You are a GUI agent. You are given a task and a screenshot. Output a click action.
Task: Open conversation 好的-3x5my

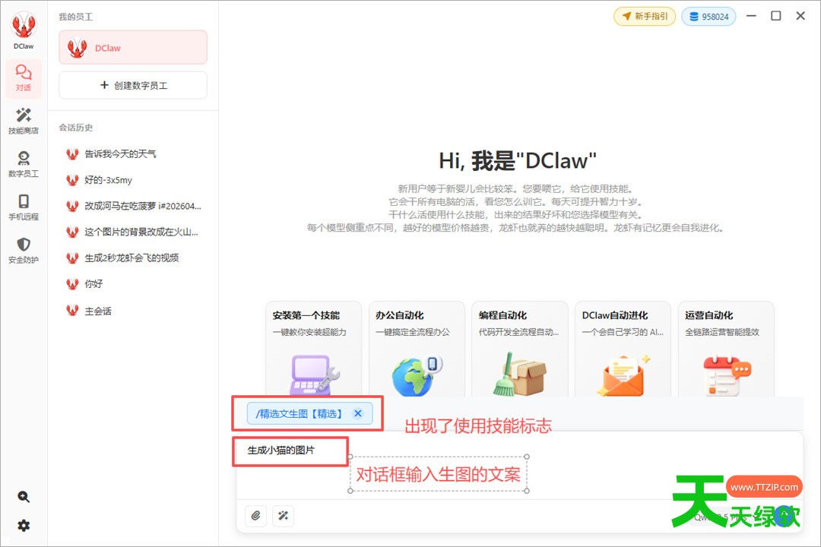[133, 180]
